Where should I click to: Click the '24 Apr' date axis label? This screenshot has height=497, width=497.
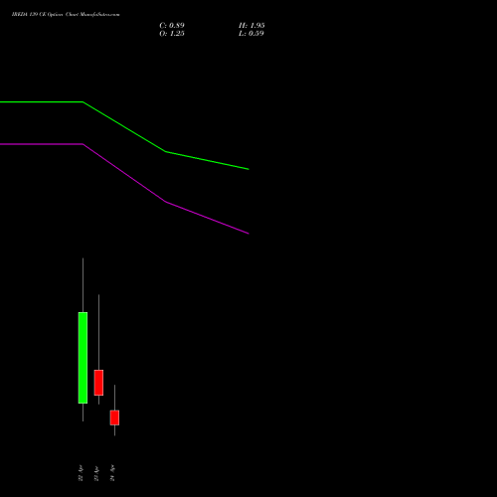point(112,473)
